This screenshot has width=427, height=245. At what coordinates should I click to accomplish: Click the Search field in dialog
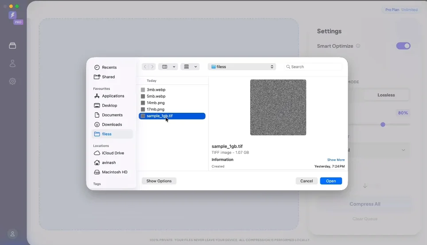313,67
